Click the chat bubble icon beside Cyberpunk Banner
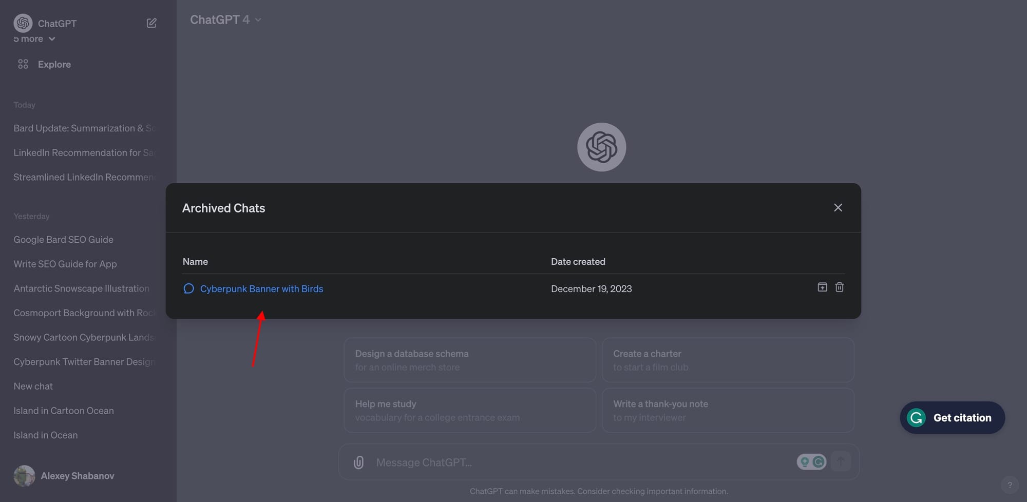The image size is (1027, 502). coord(188,288)
